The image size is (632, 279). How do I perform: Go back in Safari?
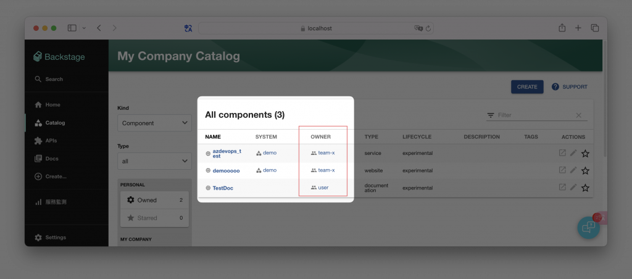coord(99,28)
